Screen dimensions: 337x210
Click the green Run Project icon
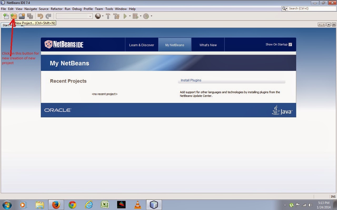point(125,16)
